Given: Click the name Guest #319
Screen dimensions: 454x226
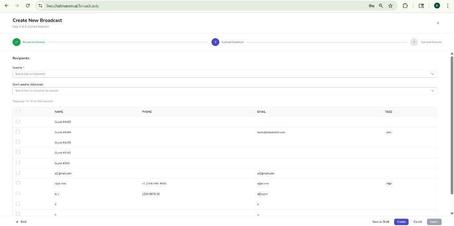Looking at the screenshot, I should pyautogui.click(x=62, y=163).
